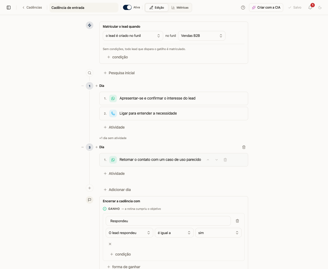Toggle dark mode moon icon

pyautogui.click(x=320, y=8)
